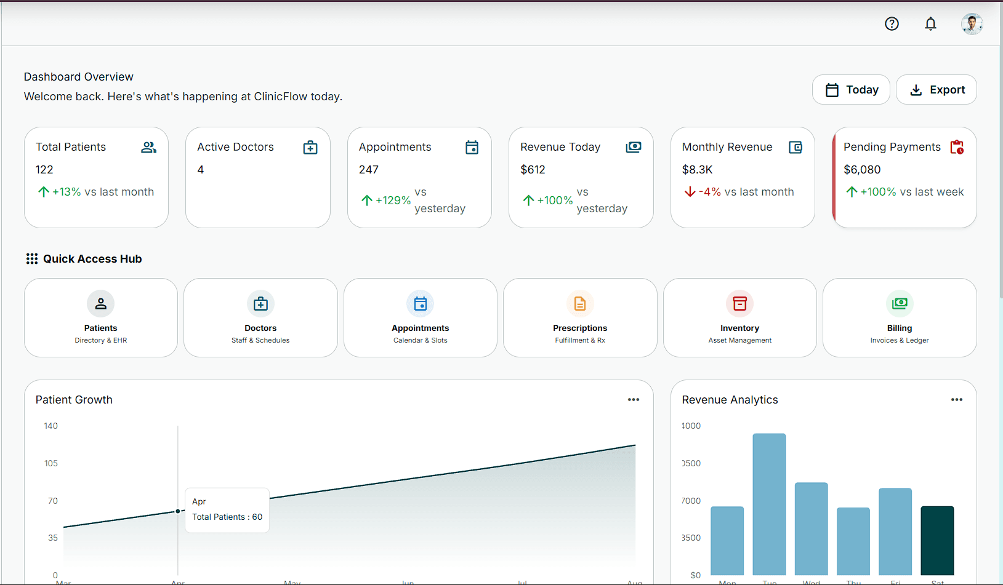This screenshot has width=1003, height=585.
Task: Click the Active Doctors medical bag icon
Action: [310, 148]
